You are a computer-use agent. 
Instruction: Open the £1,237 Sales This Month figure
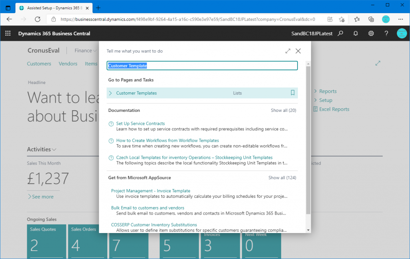tap(48, 179)
